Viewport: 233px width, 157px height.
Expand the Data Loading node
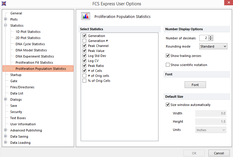click(x=5, y=143)
